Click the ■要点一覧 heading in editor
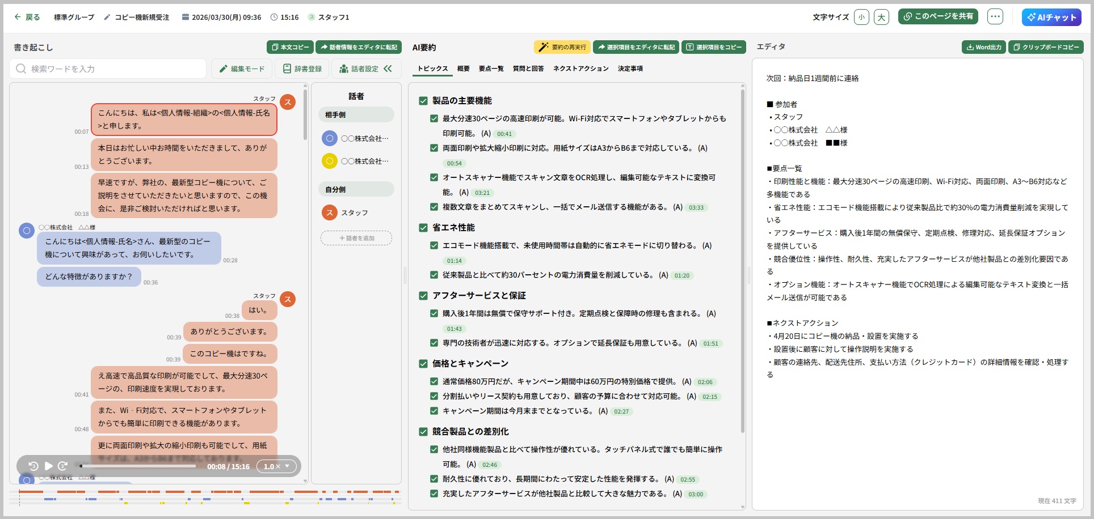 pyautogui.click(x=784, y=168)
